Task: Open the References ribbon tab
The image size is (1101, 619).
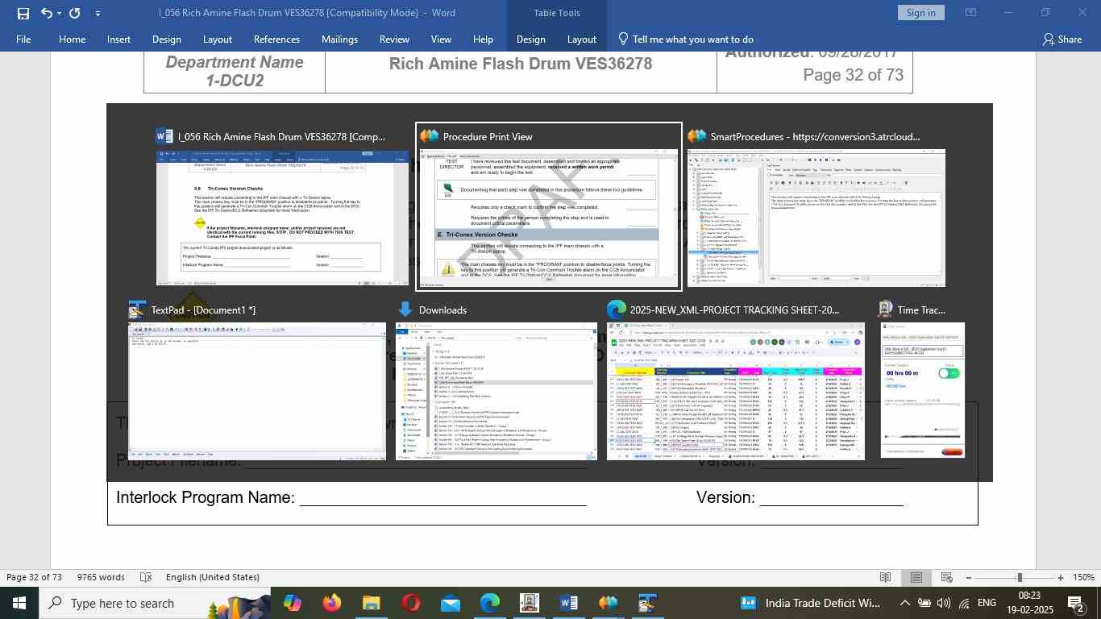Action: 276,39
